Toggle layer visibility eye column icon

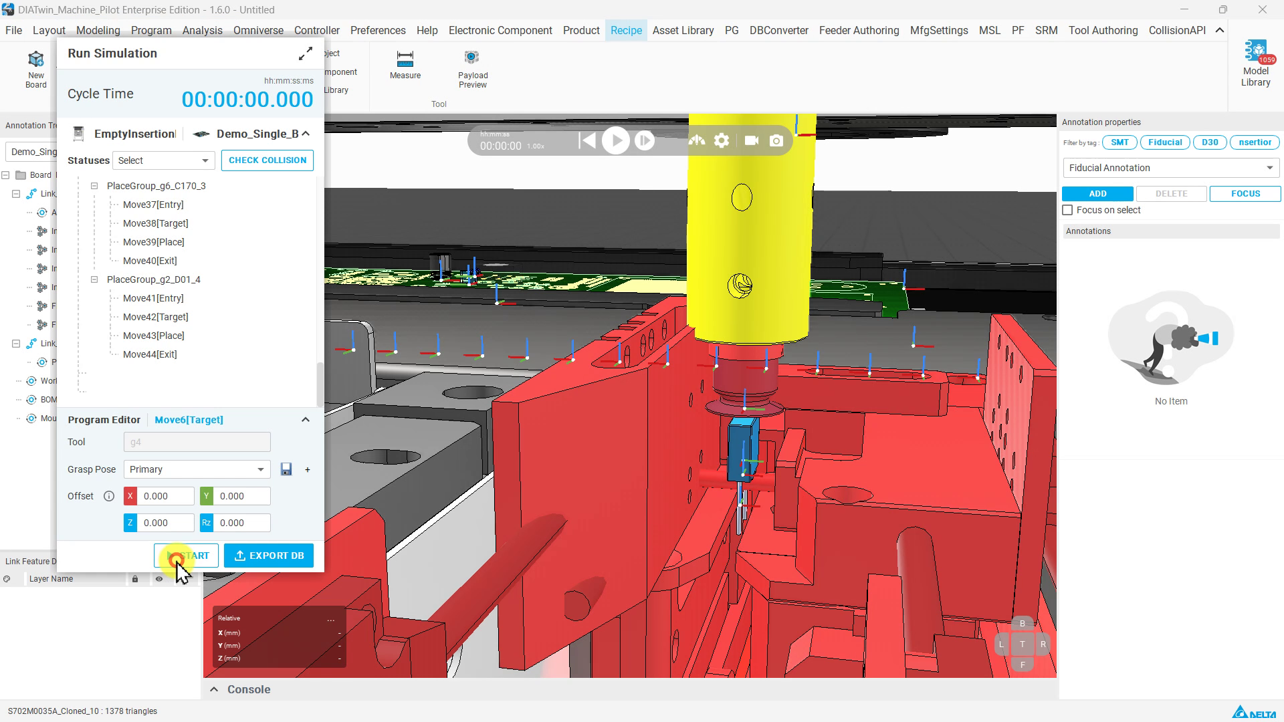click(x=159, y=579)
